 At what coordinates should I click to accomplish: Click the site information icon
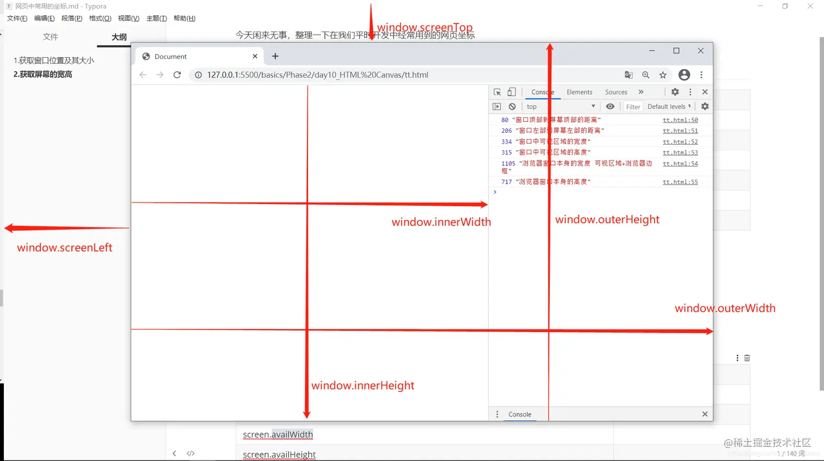click(198, 75)
